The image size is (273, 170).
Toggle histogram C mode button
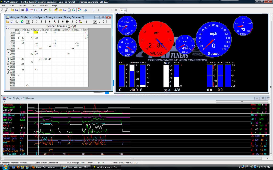click(x=104, y=22)
